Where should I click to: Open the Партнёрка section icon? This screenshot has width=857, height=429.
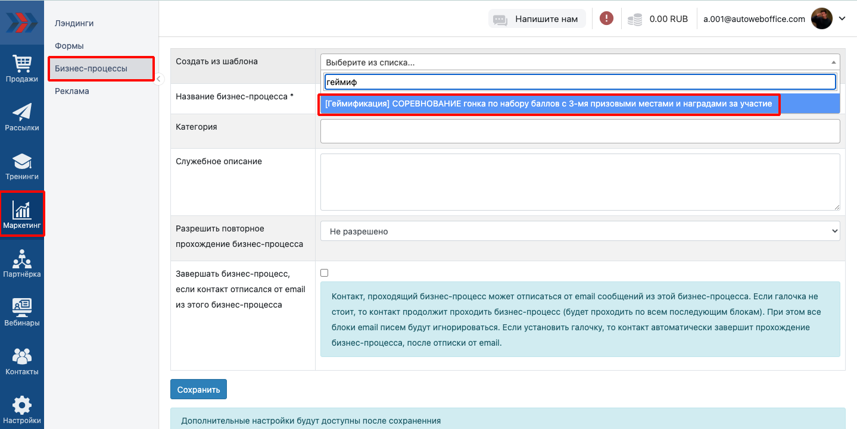22,264
